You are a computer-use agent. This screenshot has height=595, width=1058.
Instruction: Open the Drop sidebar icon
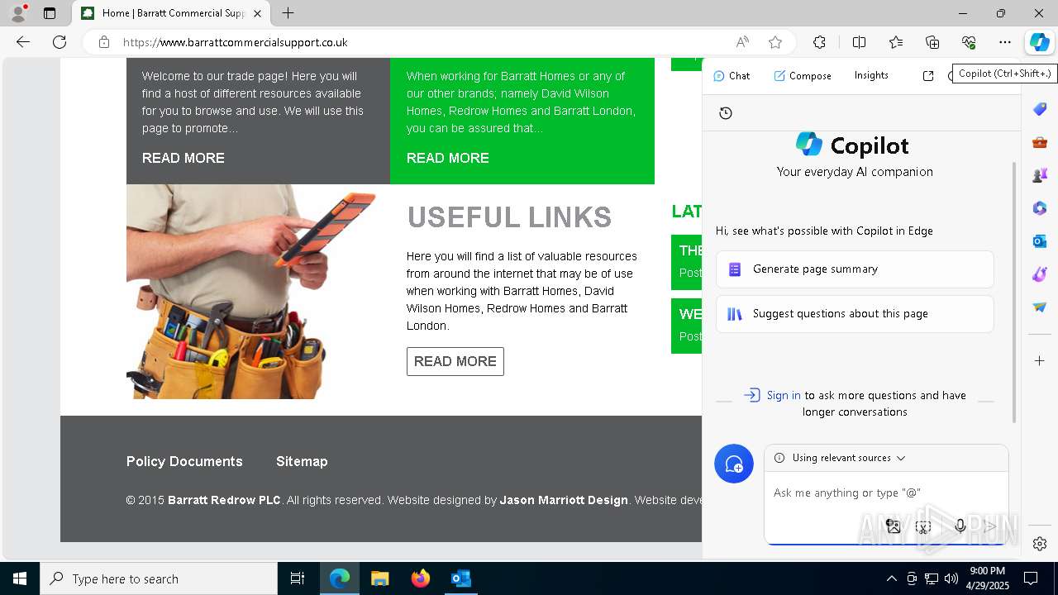1040,307
